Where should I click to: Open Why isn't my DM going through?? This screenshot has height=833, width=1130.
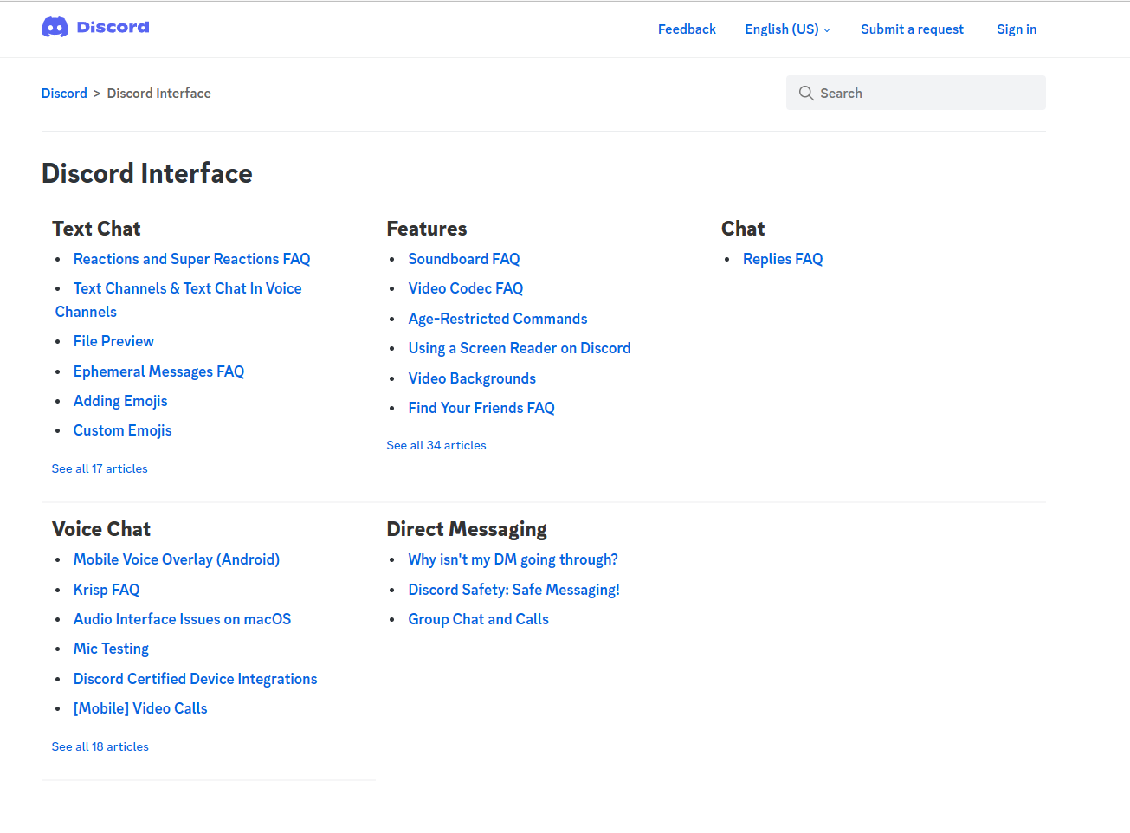513,559
